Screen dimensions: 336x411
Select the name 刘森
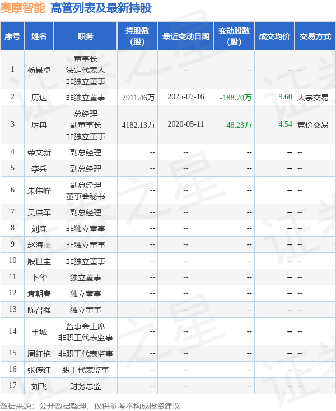click(x=39, y=229)
